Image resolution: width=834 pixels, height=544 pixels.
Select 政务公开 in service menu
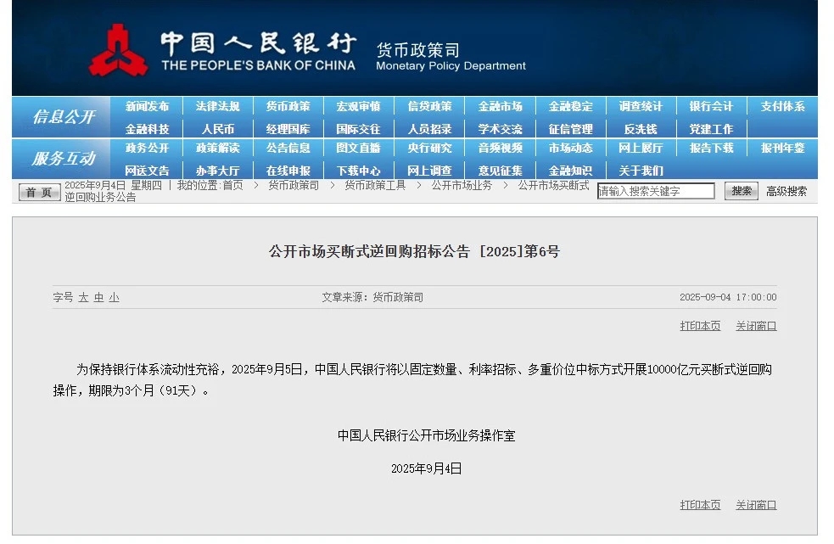point(147,148)
